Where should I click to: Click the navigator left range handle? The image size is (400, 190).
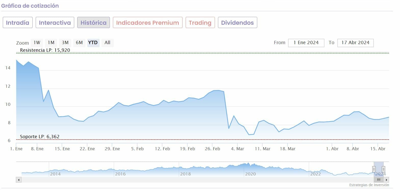point(374,169)
